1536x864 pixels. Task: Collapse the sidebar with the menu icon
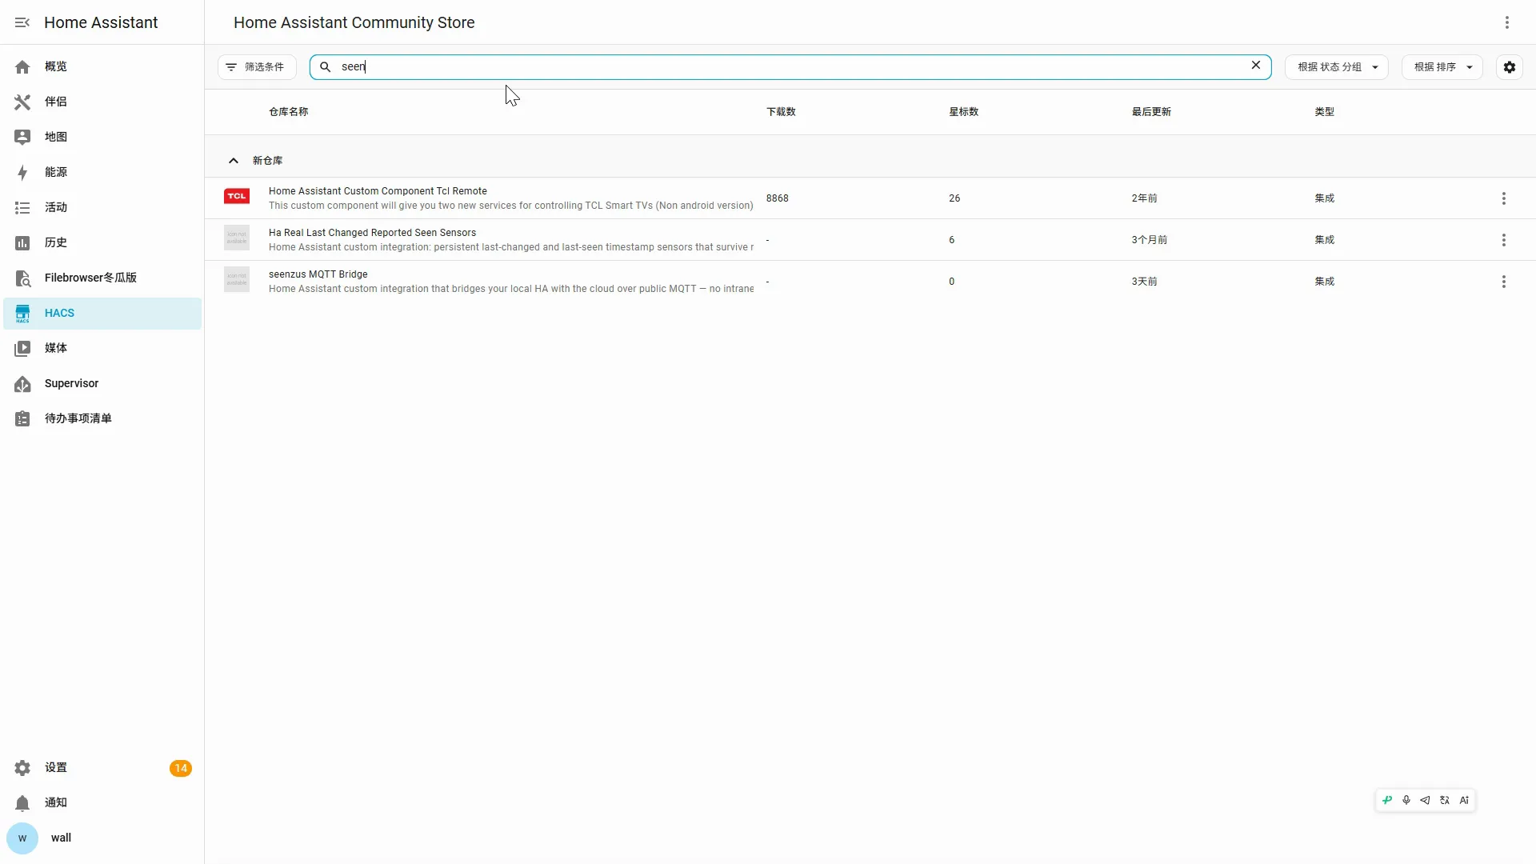pos(22,22)
